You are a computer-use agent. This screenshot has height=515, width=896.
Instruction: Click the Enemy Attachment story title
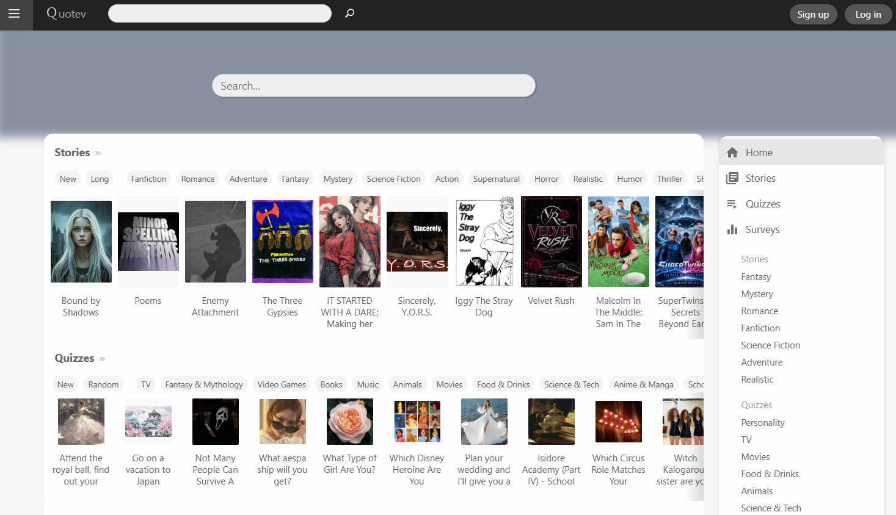point(216,306)
